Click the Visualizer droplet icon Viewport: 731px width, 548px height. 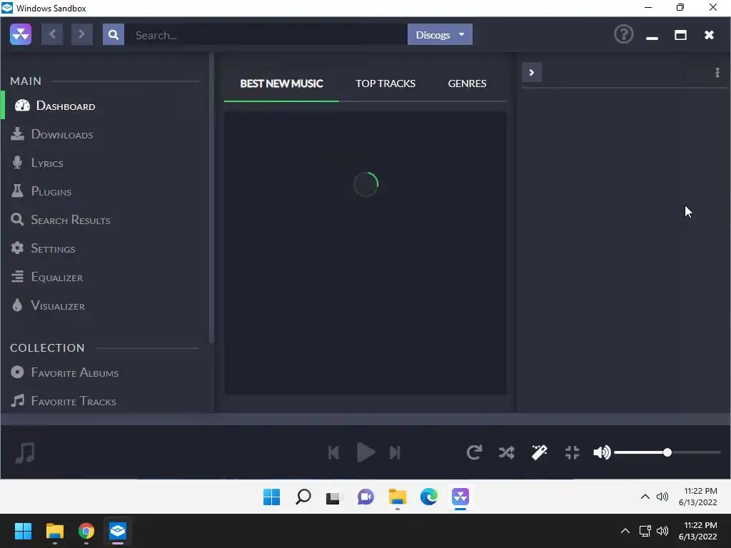[x=17, y=305]
